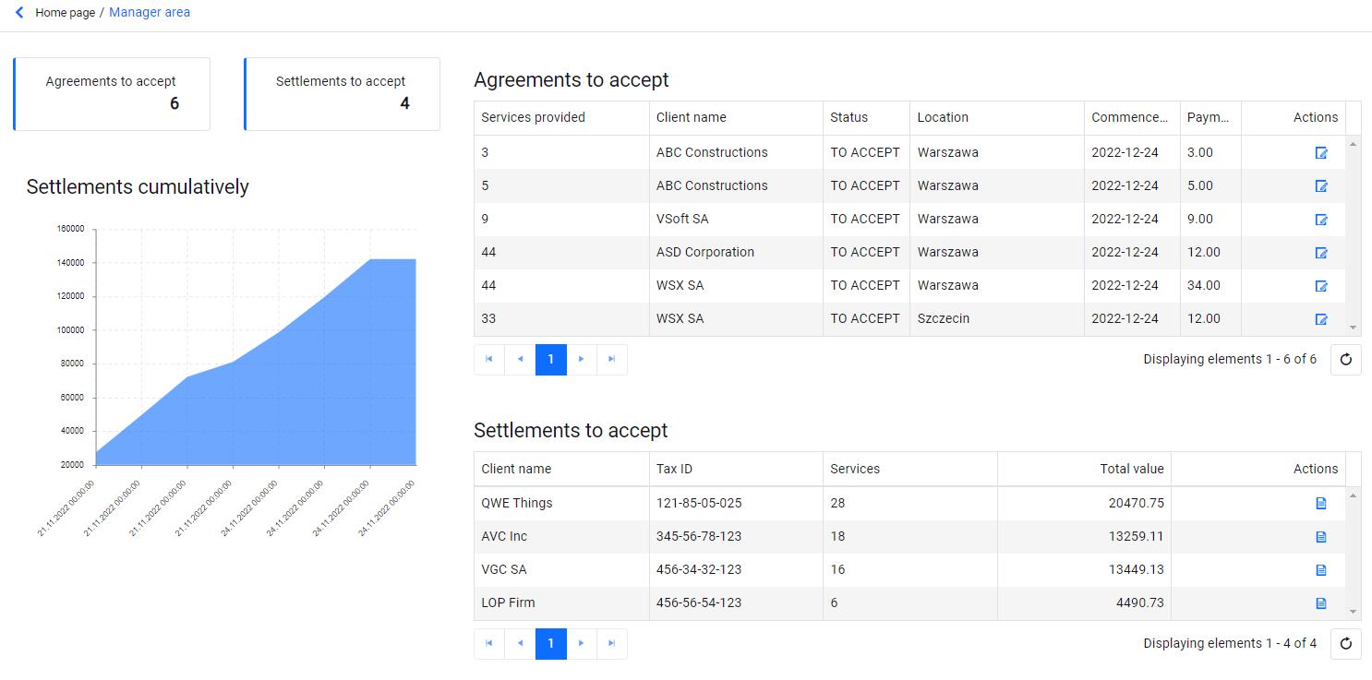Go to first page of settlements grid
Screen dimensions: 1372x680
click(489, 644)
